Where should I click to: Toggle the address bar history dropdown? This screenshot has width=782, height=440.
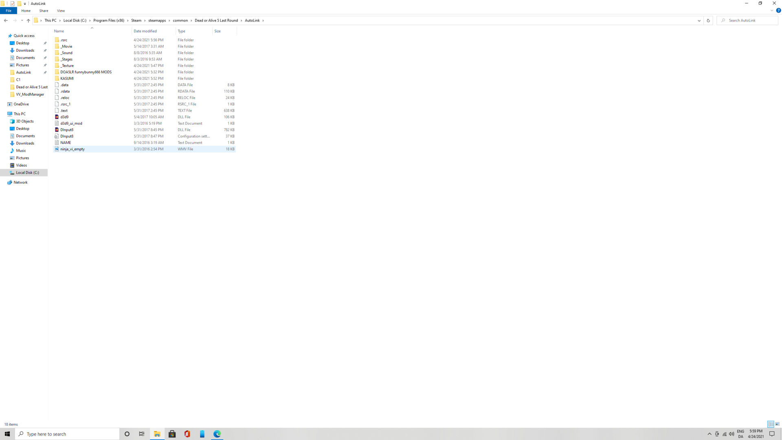(x=699, y=20)
